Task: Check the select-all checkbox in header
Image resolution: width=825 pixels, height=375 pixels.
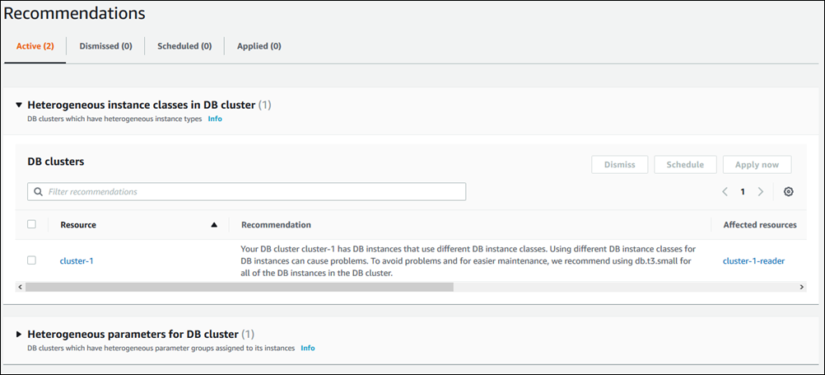Action: [32, 224]
